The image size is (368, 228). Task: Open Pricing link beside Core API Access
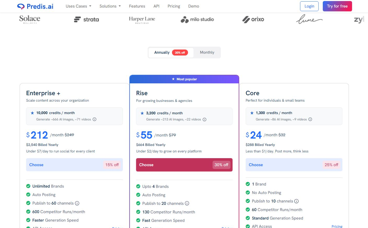click(x=337, y=226)
